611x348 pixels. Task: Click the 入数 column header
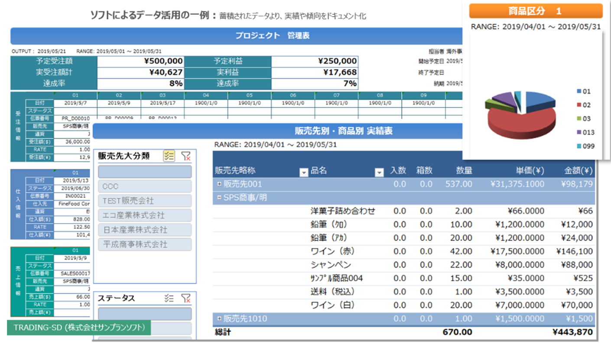pos(398,171)
